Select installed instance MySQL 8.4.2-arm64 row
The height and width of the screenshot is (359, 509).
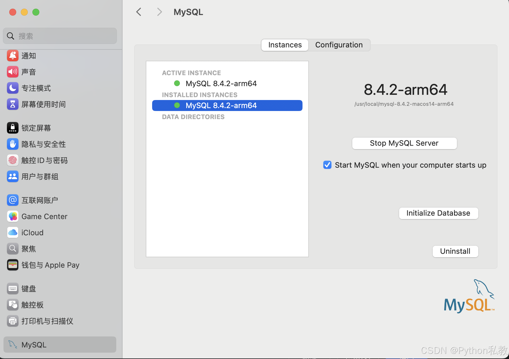[x=227, y=106]
